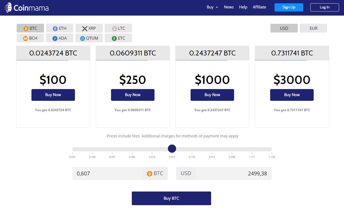Pick the QTUM coin icon
344x212 pixels.
pyautogui.click(x=83, y=38)
